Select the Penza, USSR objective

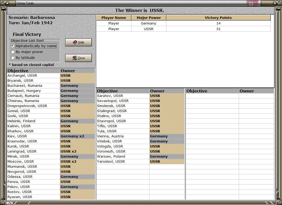(33, 182)
